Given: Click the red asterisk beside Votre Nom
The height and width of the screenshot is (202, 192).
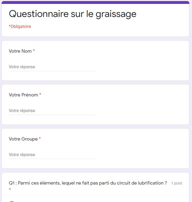Looking at the screenshot, I should pos(34,51).
